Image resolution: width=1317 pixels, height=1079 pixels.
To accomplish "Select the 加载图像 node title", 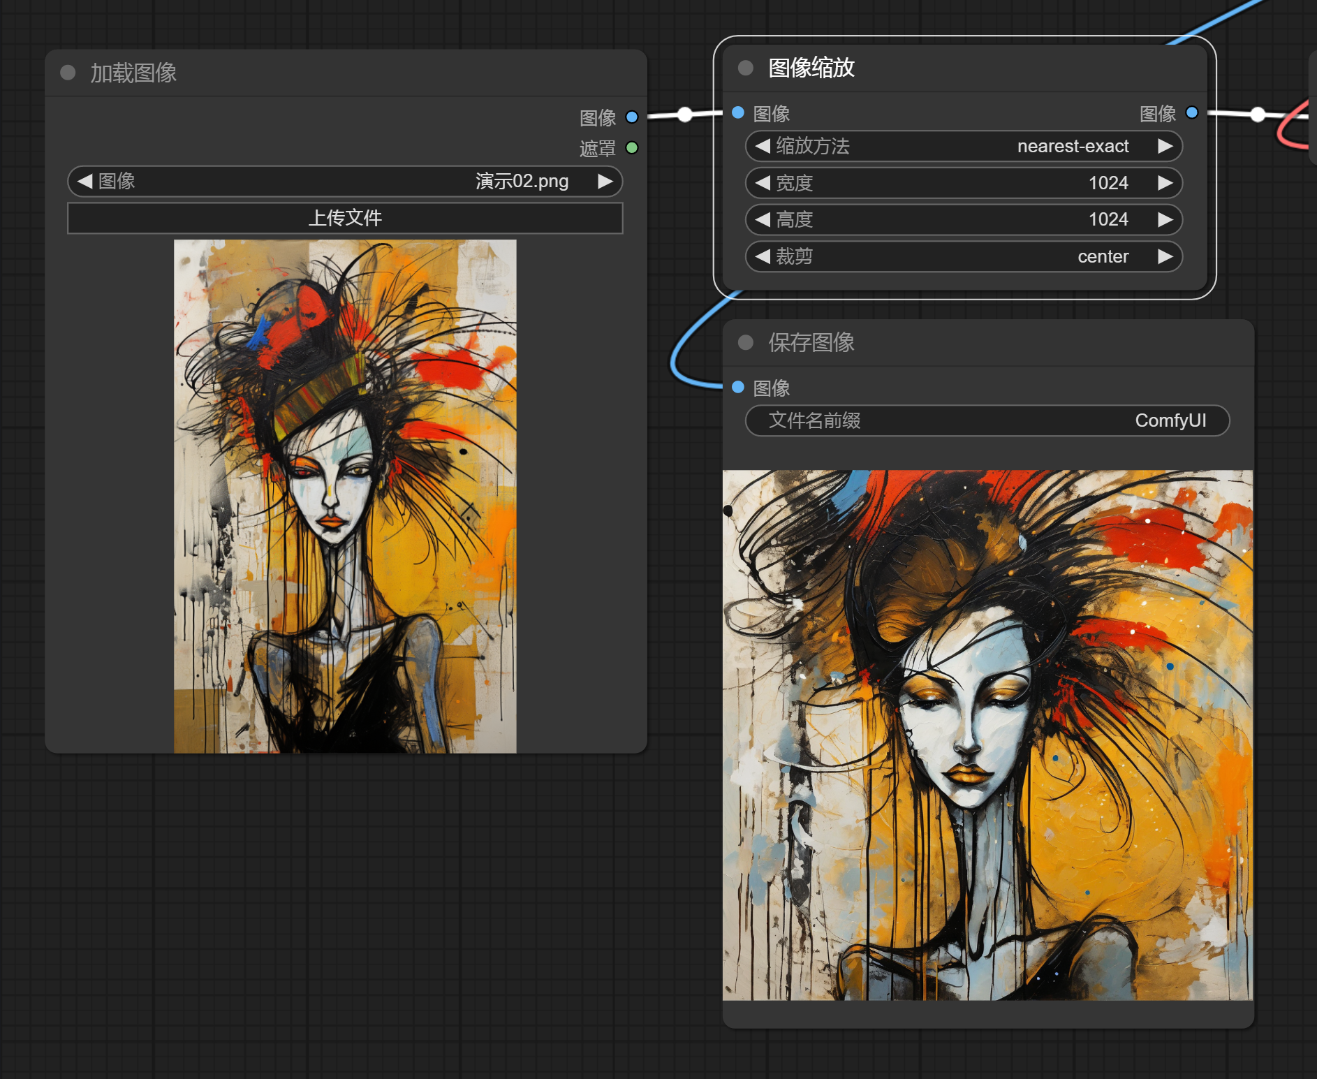I will tap(133, 73).
